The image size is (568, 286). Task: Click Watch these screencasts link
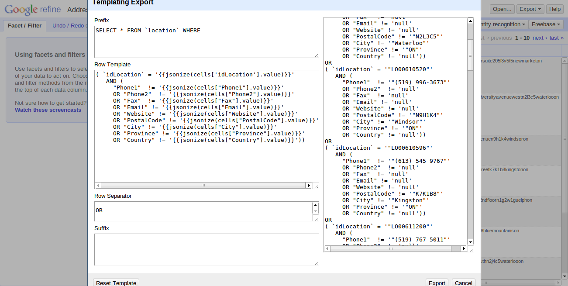click(x=48, y=110)
